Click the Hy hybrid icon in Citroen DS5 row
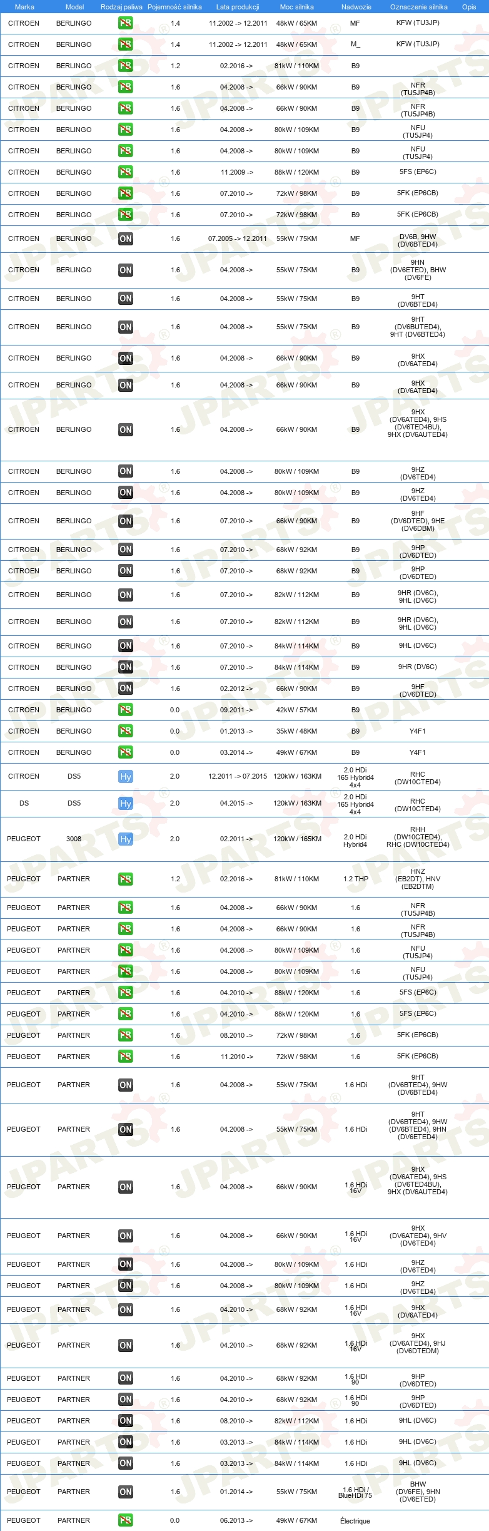Image resolution: width=489 pixels, height=1531 pixels. 125,776
